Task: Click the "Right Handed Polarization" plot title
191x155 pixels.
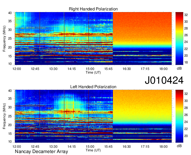Action: 93,9
